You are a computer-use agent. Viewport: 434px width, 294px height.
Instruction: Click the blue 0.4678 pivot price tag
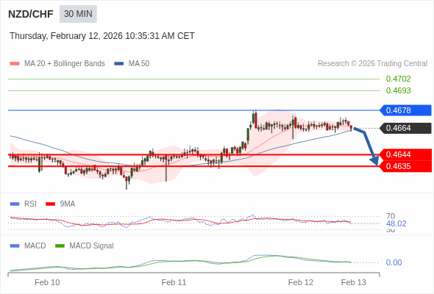pyautogui.click(x=405, y=110)
